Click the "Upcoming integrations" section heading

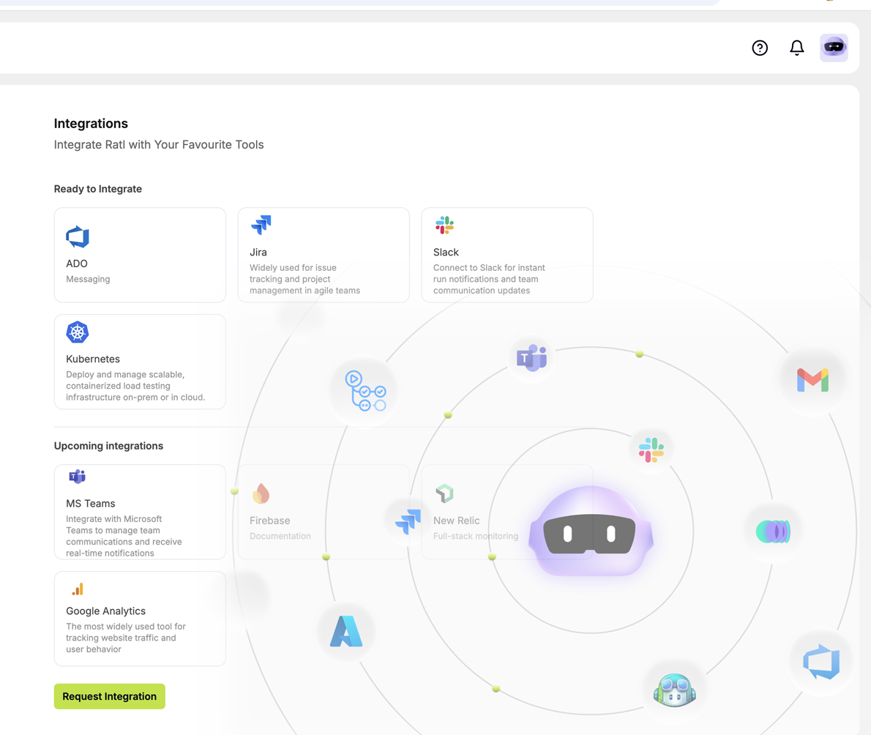coord(108,446)
